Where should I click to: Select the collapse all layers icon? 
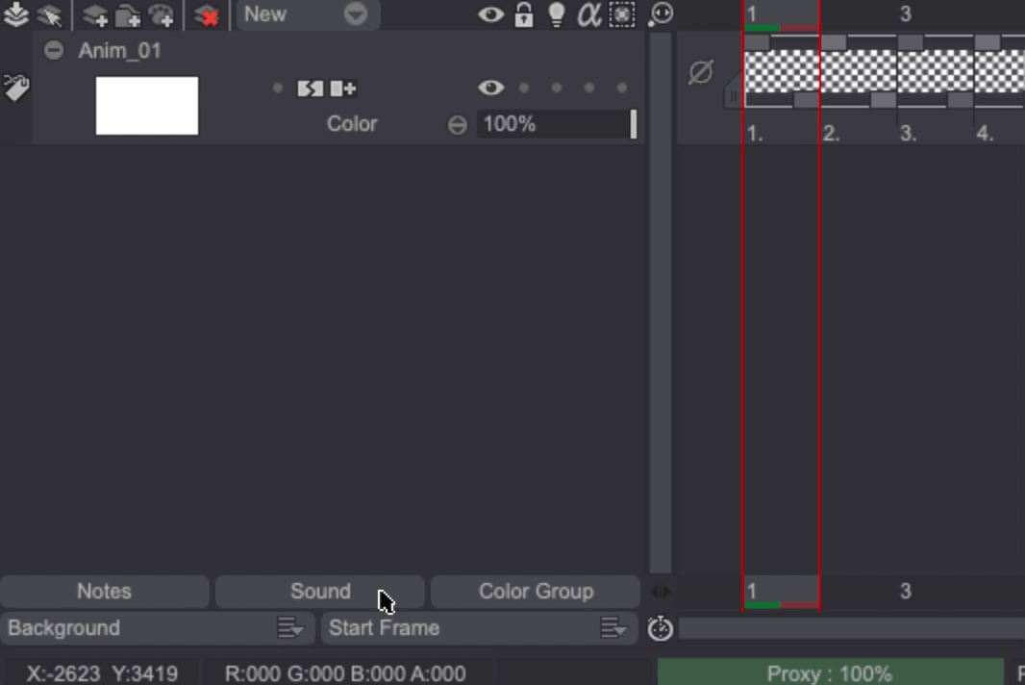(x=13, y=14)
